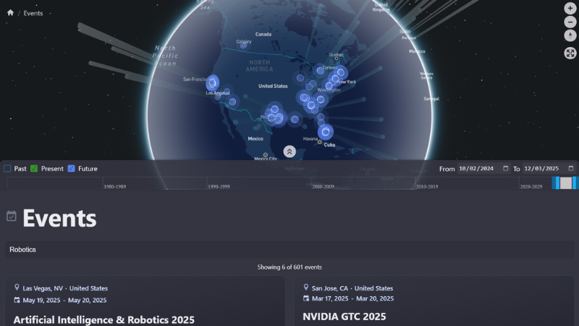Uncheck the Future events checkbox
This screenshot has height=326, width=579.
point(71,169)
